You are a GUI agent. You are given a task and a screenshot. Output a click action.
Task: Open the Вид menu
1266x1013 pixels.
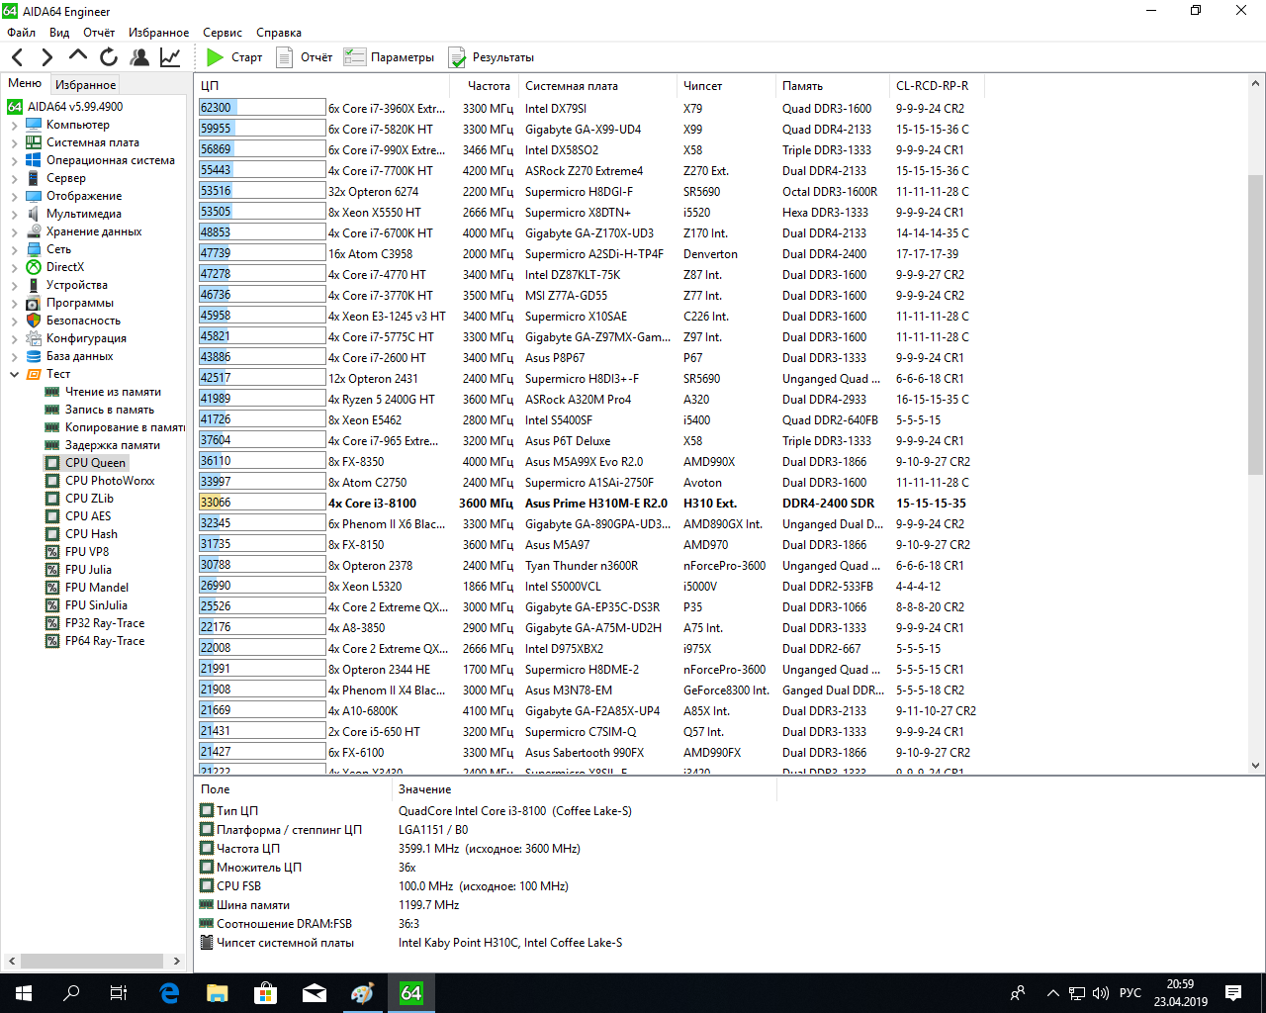(x=59, y=33)
